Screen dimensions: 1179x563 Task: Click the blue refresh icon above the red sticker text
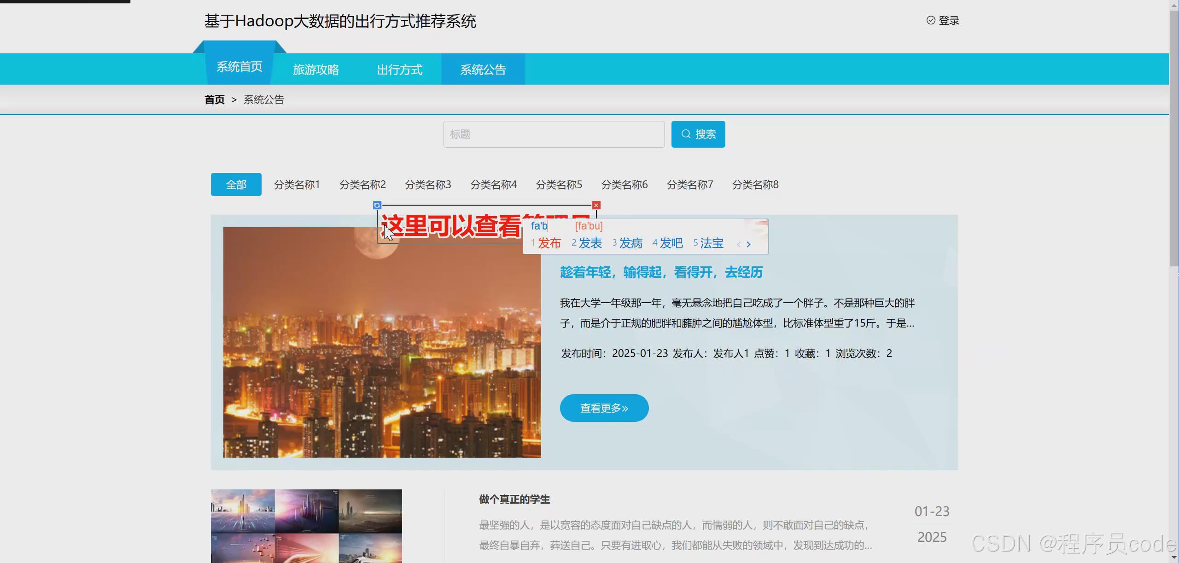(377, 205)
